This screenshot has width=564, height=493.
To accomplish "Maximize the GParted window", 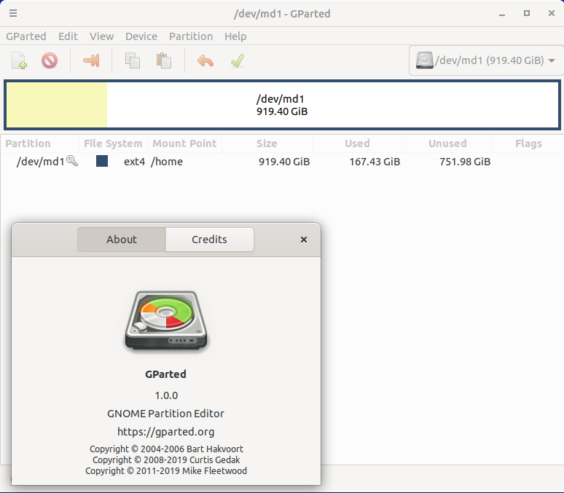I will pyautogui.click(x=527, y=13).
